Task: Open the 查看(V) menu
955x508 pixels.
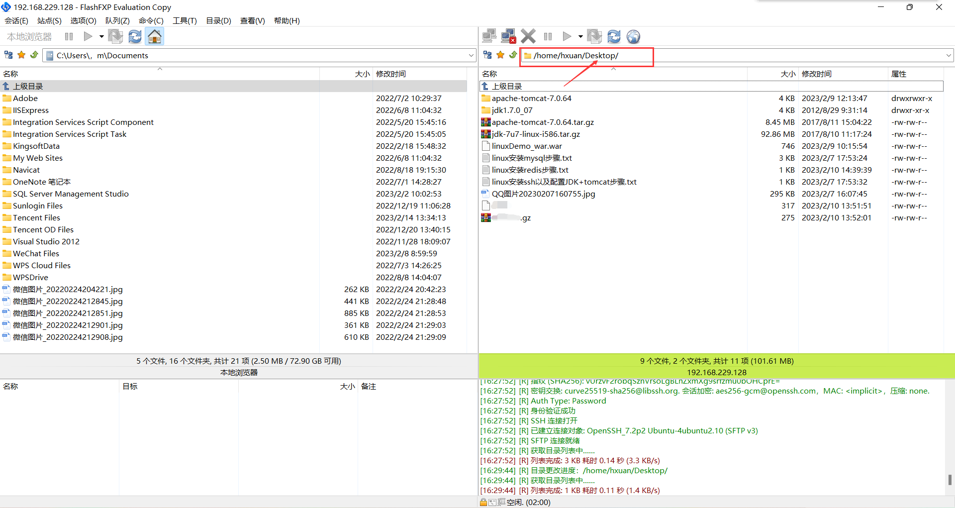Action: (252, 20)
